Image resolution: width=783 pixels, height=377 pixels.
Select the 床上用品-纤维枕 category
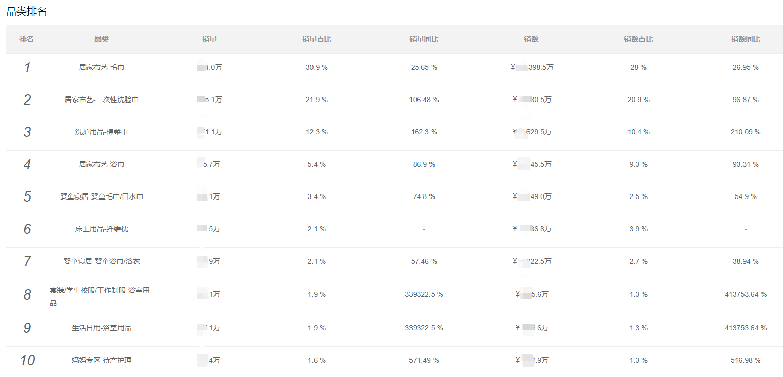point(102,229)
